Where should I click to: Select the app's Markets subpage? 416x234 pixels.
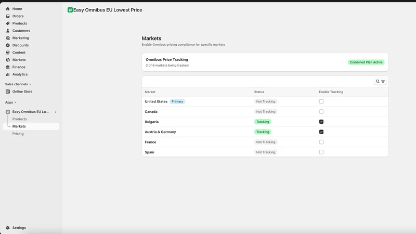31,126
